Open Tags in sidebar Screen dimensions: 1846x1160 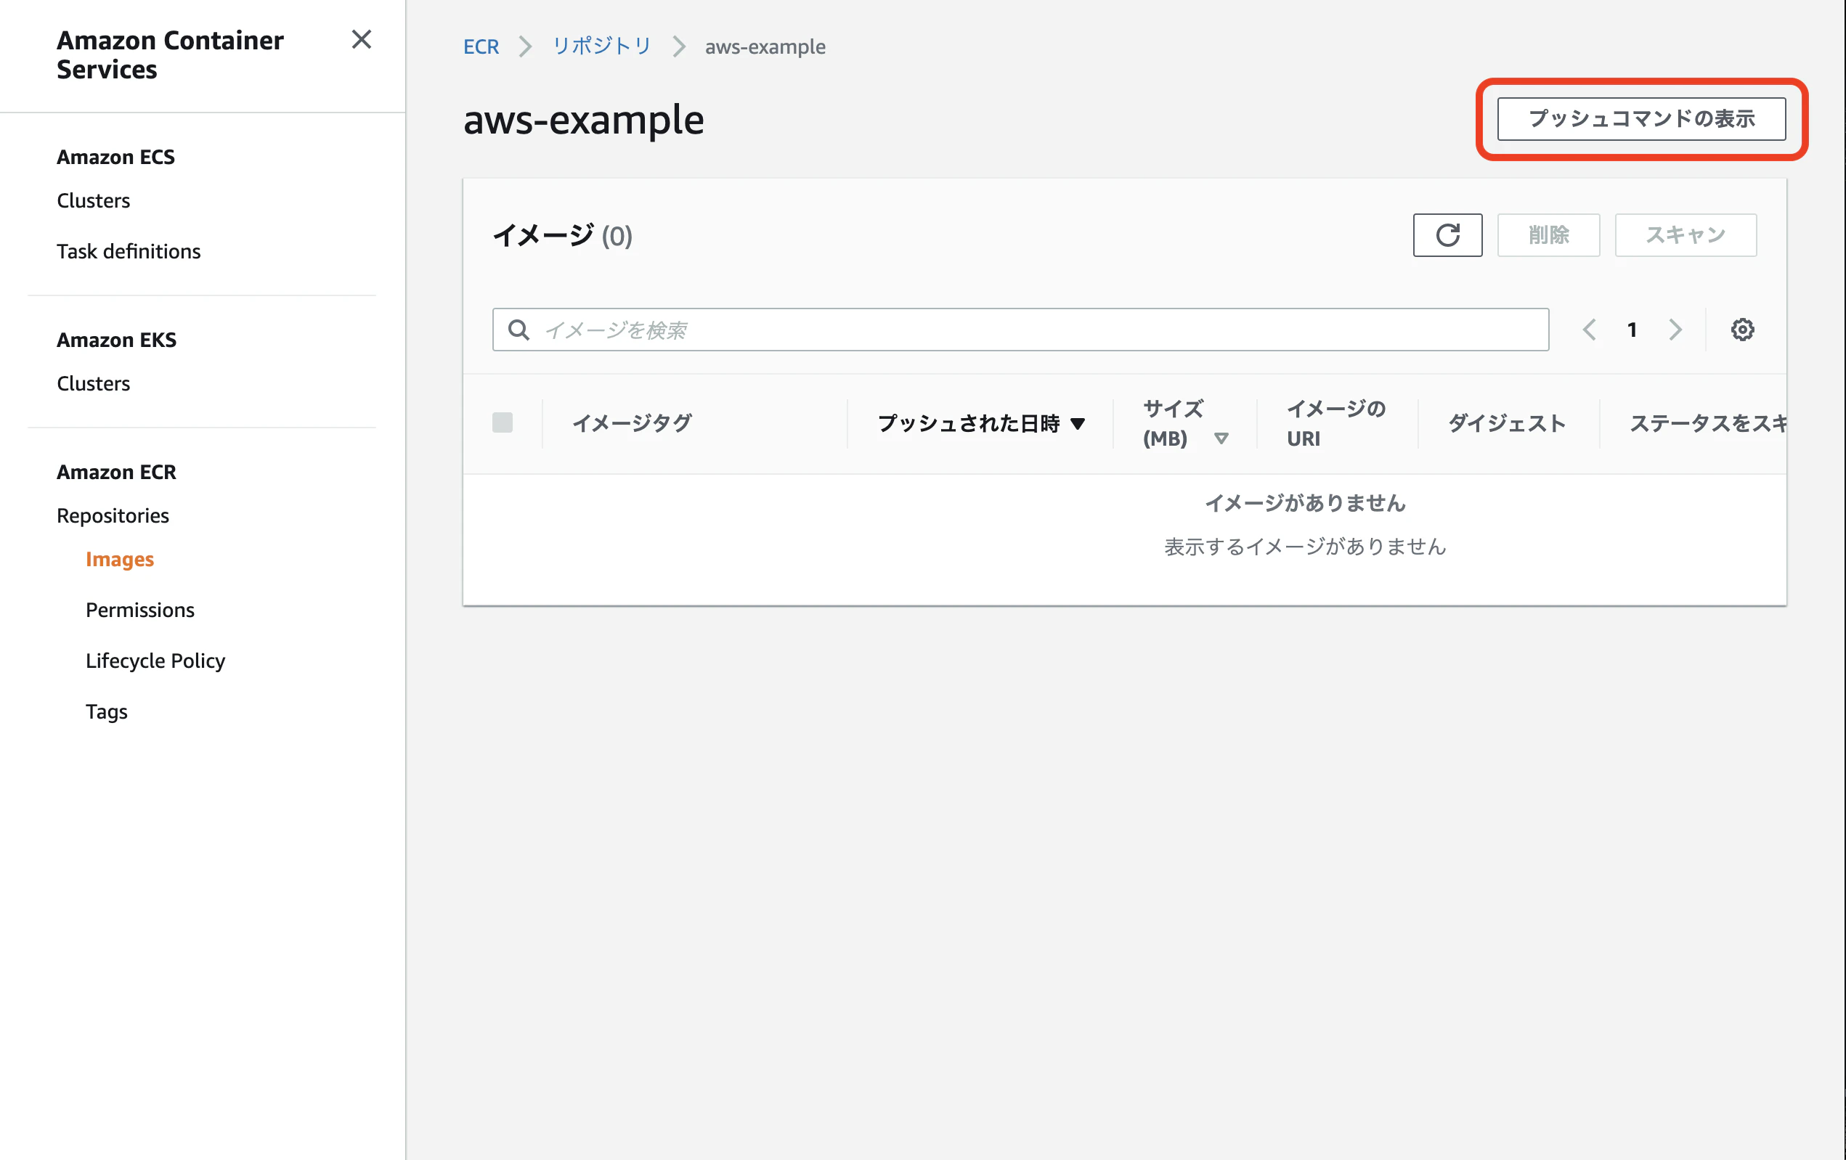point(107,712)
